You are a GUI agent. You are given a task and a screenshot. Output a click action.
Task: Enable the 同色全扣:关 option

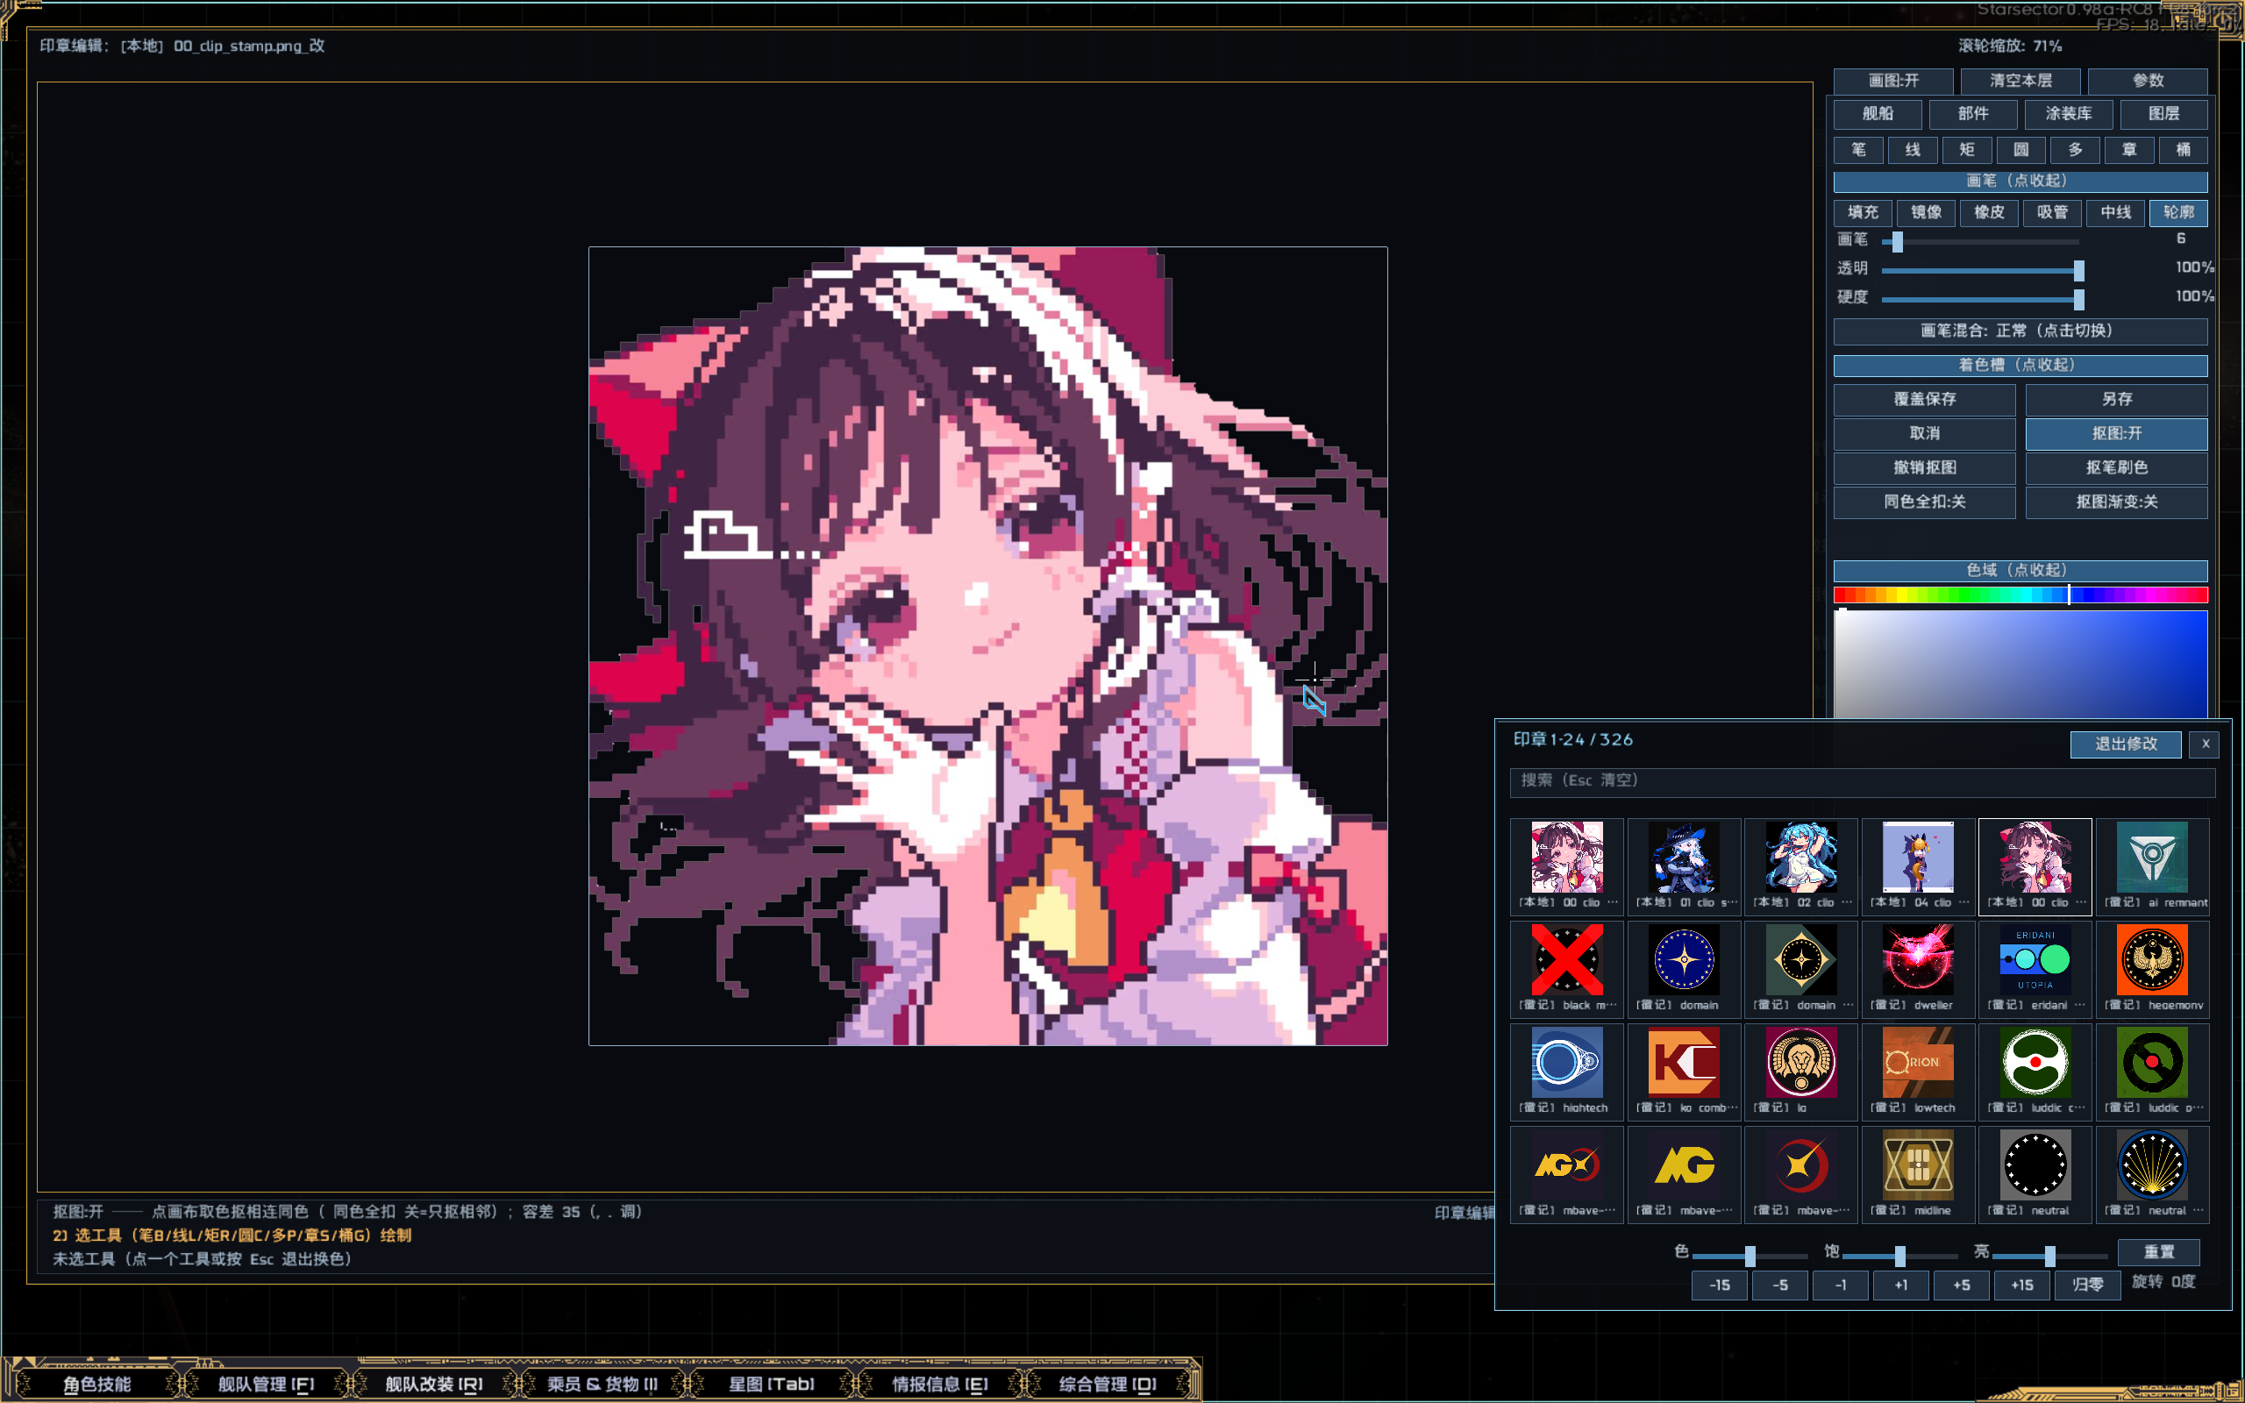pyautogui.click(x=1924, y=502)
